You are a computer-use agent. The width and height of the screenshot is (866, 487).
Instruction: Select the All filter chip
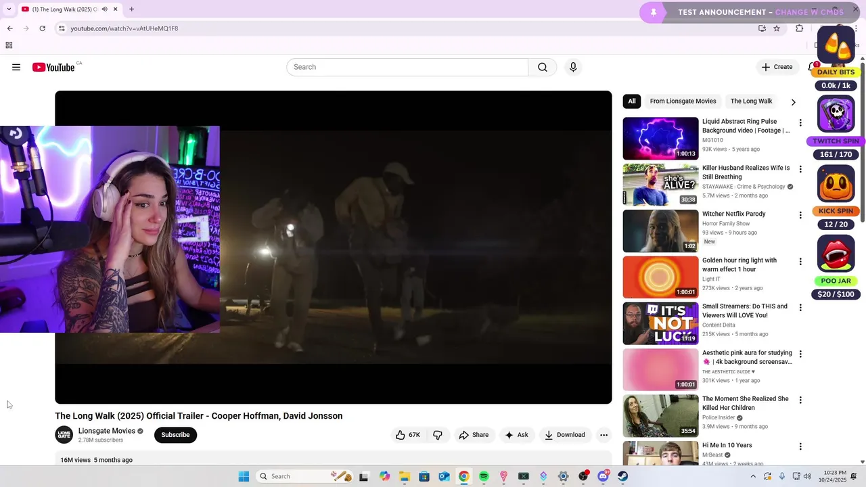[631, 101]
